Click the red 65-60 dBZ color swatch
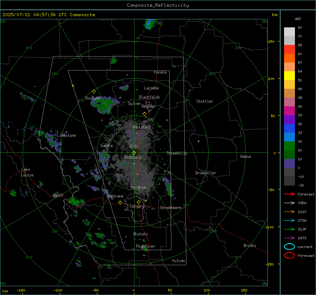316x295 pixels. tap(289, 49)
